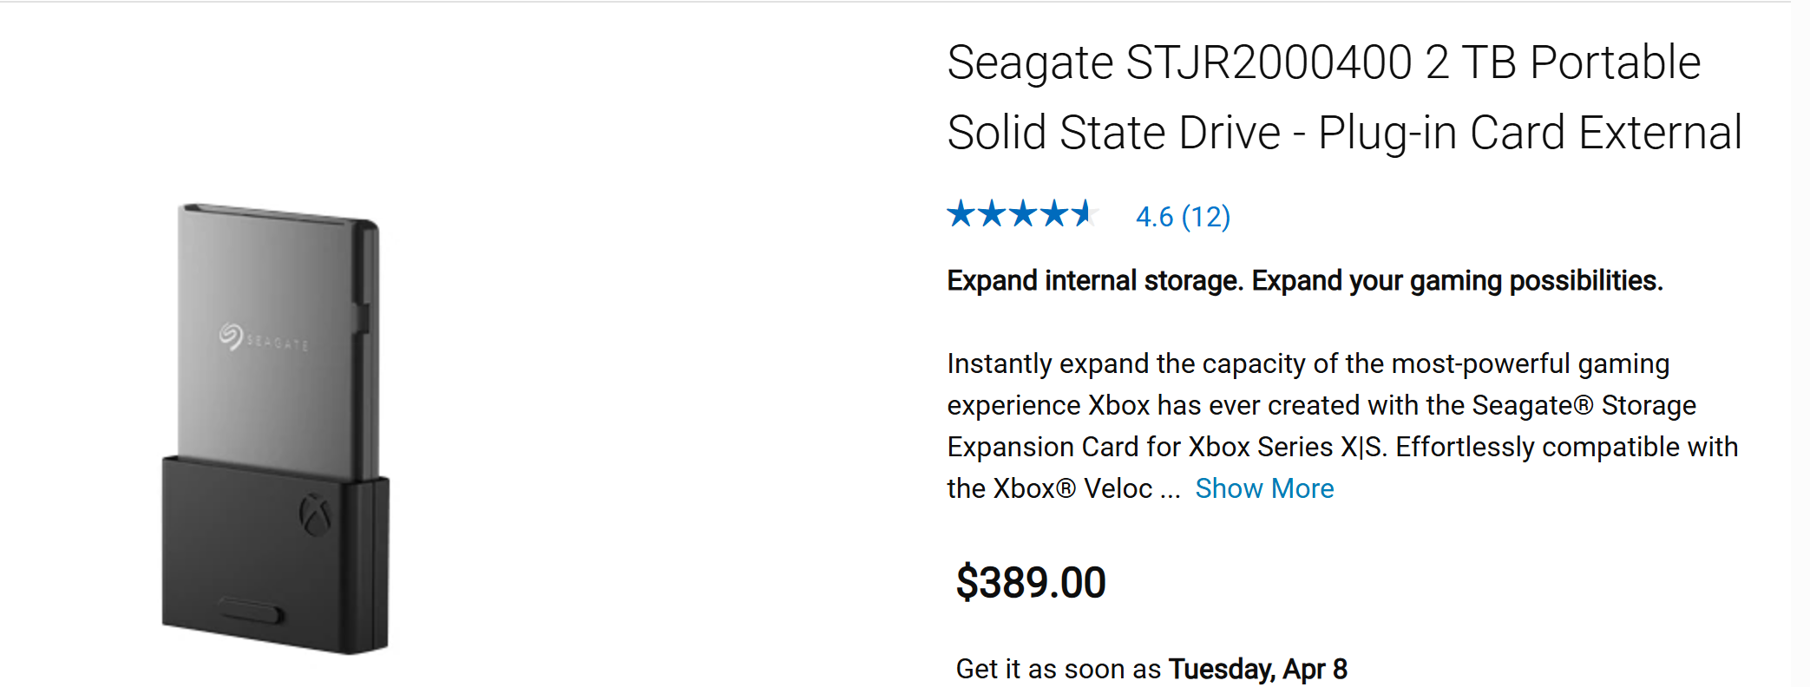1810x687 pixels.
Task: Click the Xbox logo on the card image
Action: (x=315, y=515)
